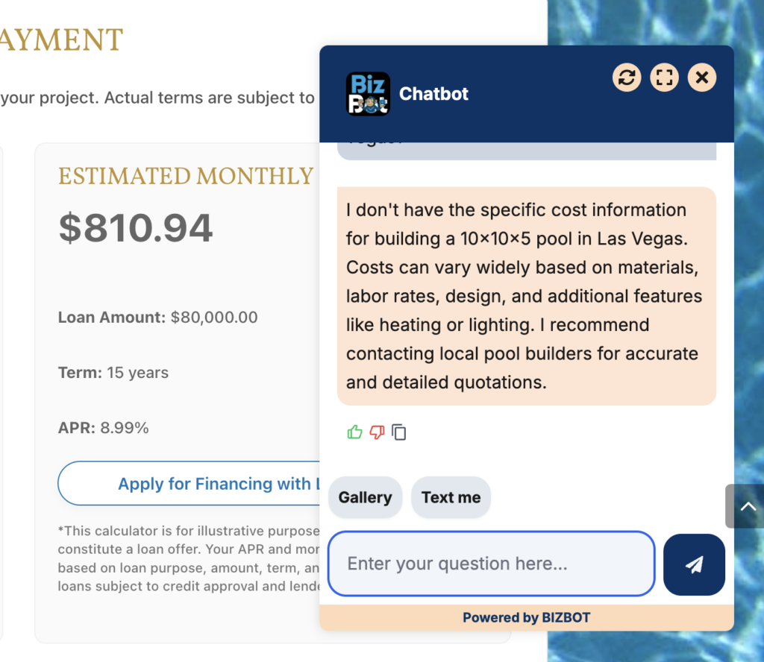Click the Chatbot title text

point(434,94)
